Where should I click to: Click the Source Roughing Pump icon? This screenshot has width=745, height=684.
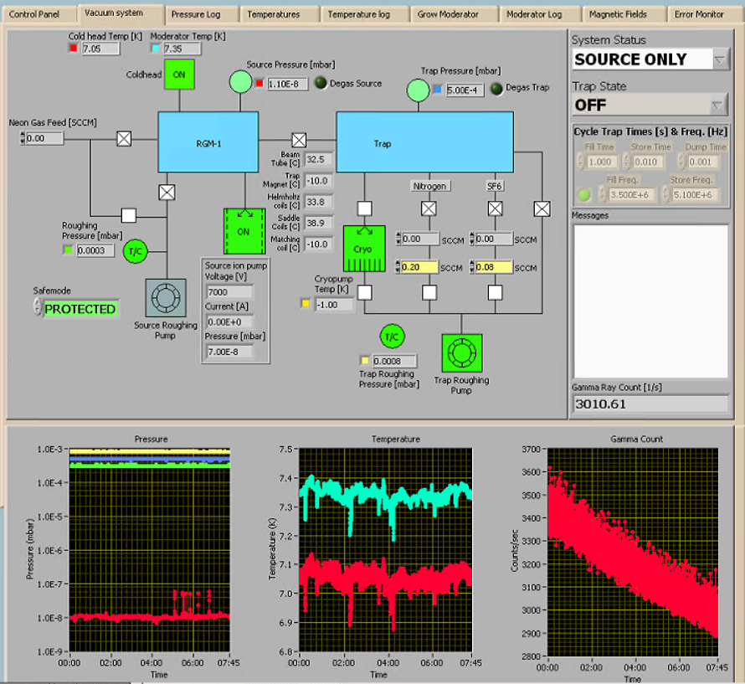(x=166, y=298)
